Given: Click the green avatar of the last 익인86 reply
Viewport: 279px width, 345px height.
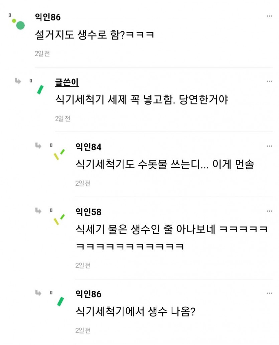Looking at the screenshot, I should tap(60, 301).
